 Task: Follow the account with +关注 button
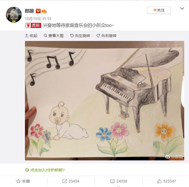159,10
